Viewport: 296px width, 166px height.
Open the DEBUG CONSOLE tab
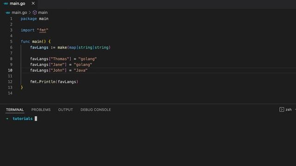[96, 110]
